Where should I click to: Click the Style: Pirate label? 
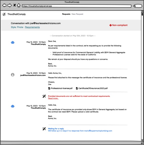click(x=17, y=27)
